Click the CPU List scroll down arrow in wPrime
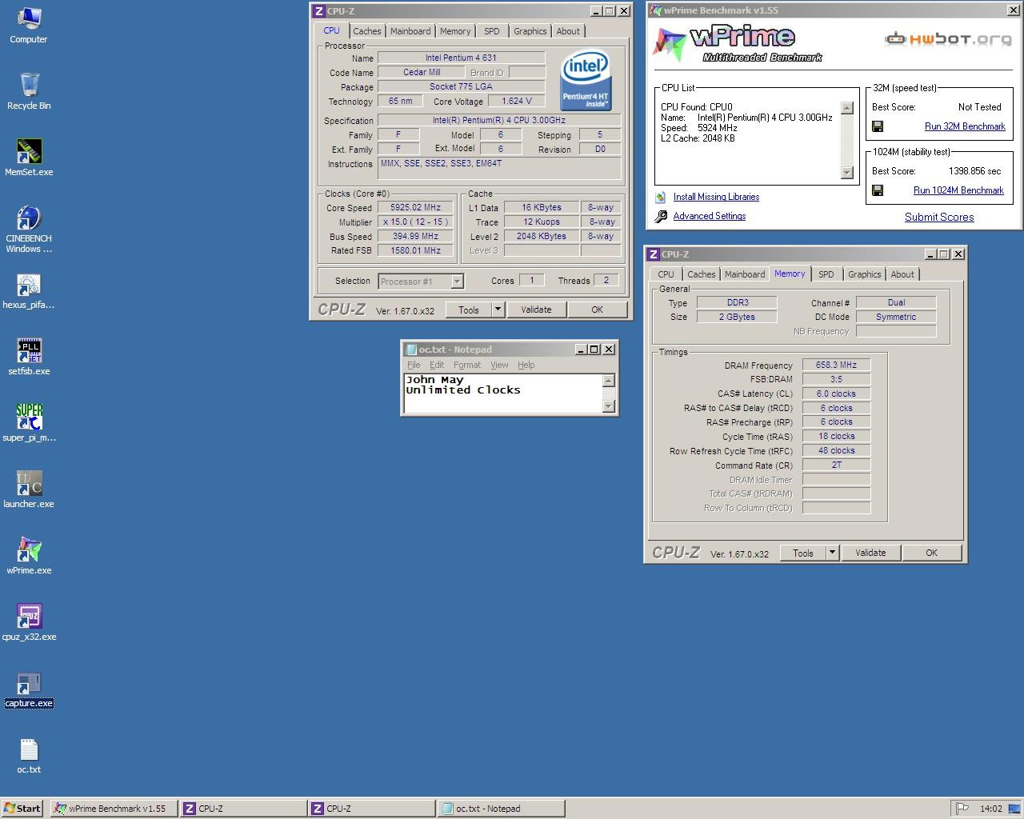Viewport: 1024px width, 819px height. 847,173
